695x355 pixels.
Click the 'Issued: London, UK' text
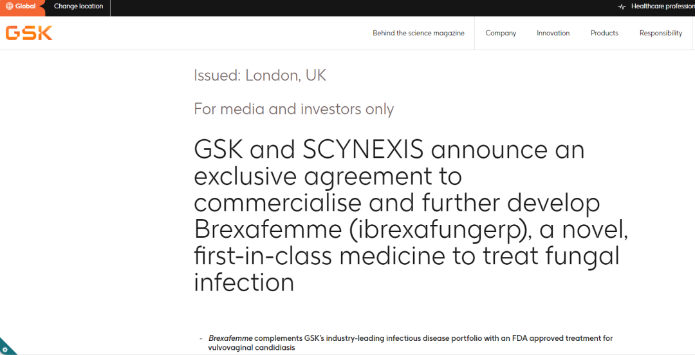click(260, 75)
